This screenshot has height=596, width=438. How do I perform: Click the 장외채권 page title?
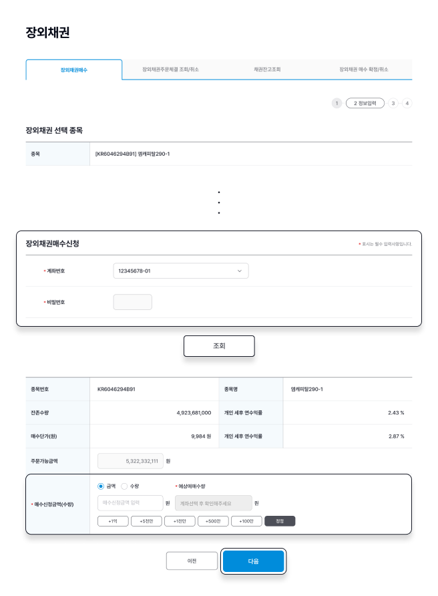47,32
